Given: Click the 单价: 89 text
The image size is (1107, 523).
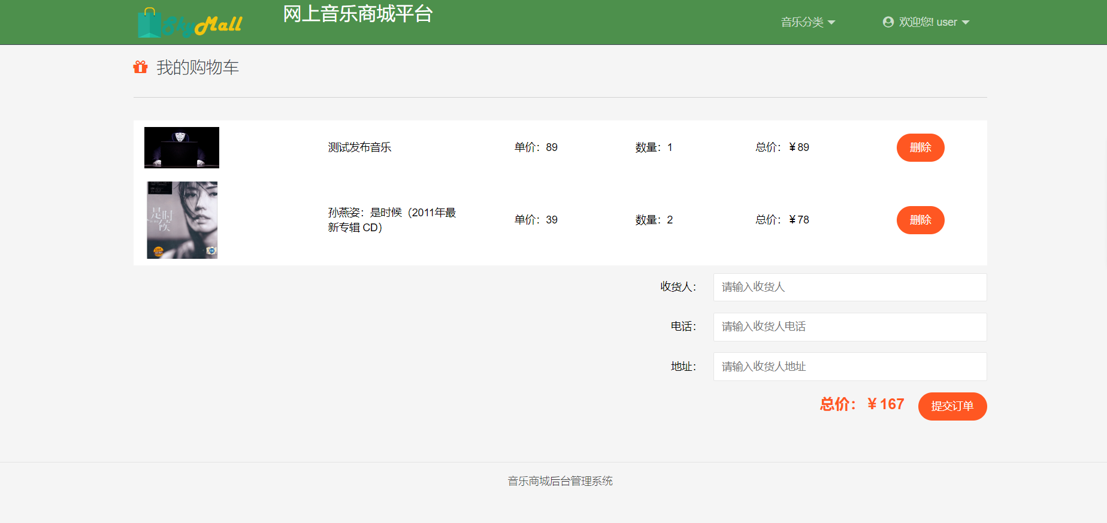Looking at the screenshot, I should pyautogui.click(x=536, y=147).
